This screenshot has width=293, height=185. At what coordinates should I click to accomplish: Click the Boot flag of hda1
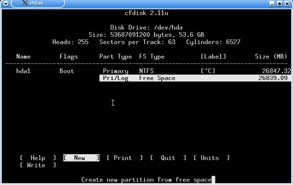(x=67, y=71)
